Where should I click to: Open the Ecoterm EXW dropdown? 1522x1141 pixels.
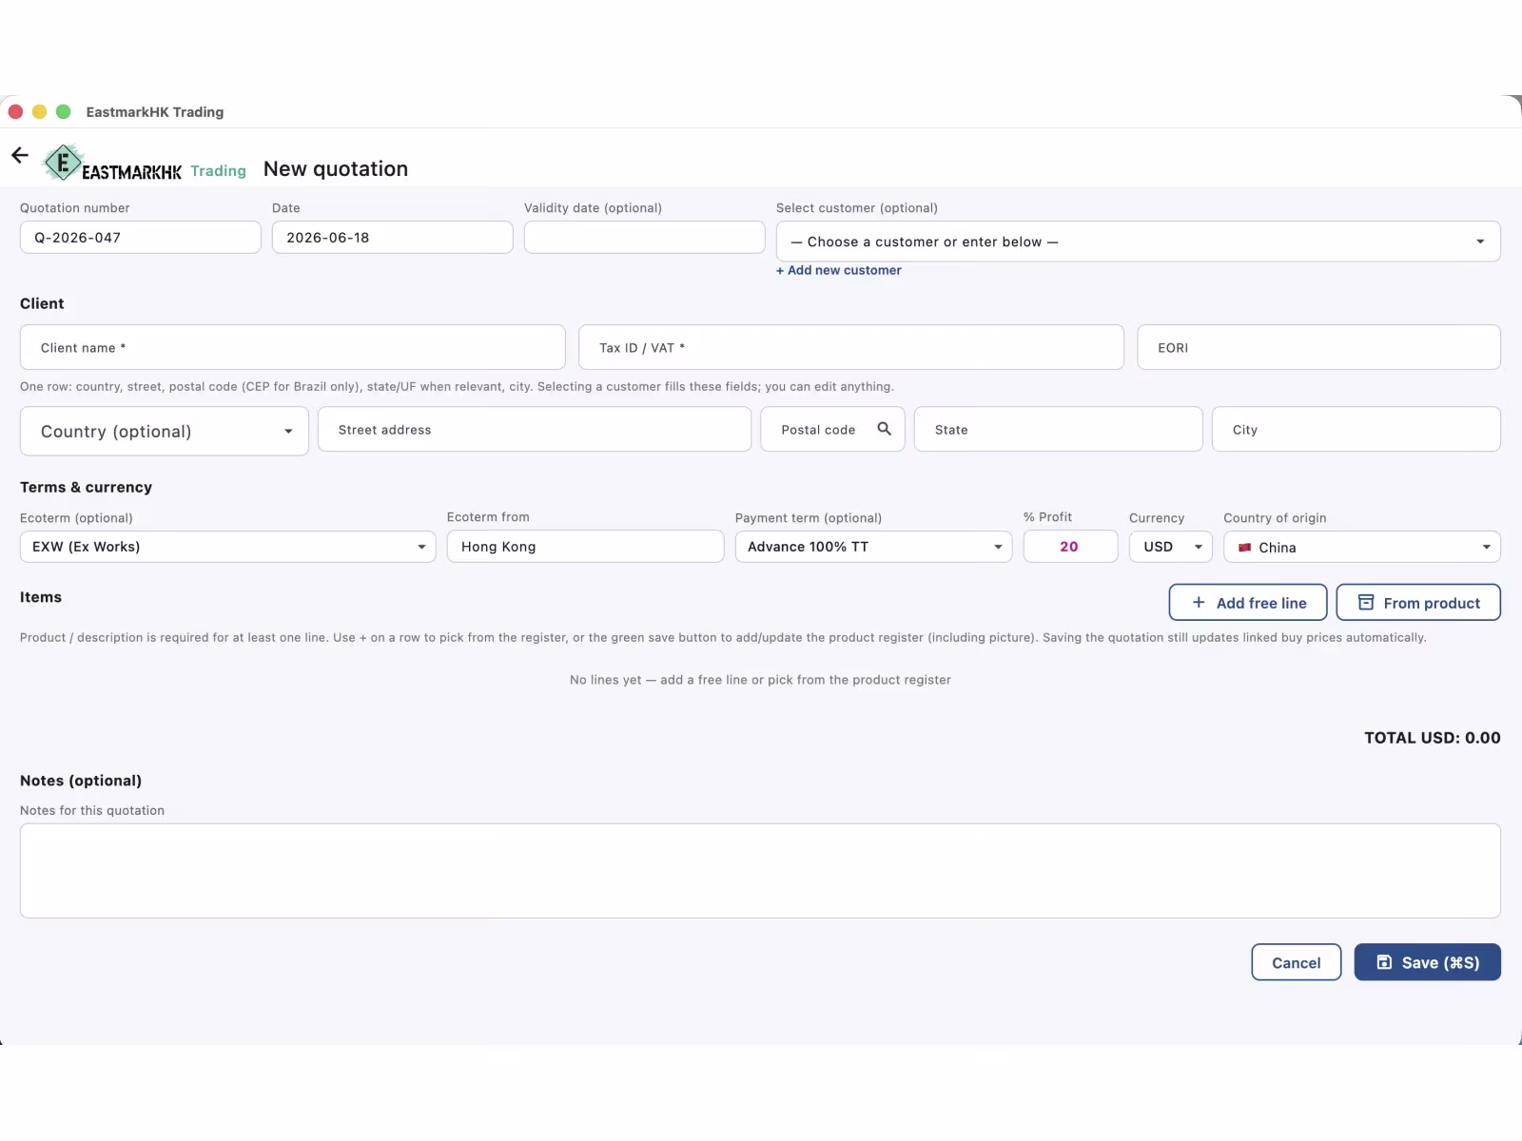point(227,547)
